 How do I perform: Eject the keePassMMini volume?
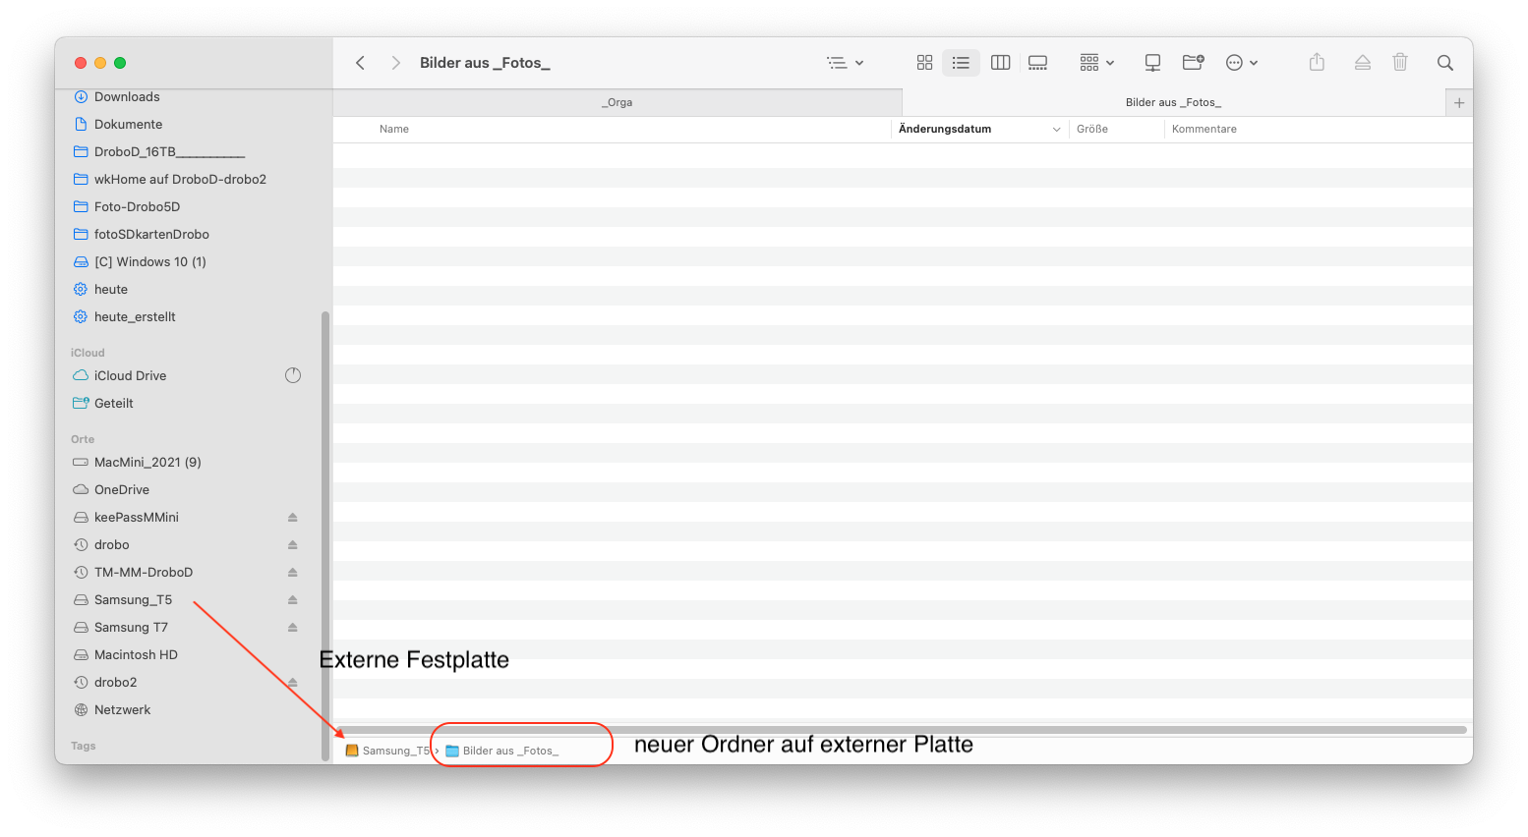coord(293,517)
